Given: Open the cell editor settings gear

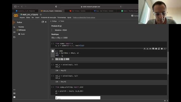Looking at the screenshot, I should (x=156, y=49).
